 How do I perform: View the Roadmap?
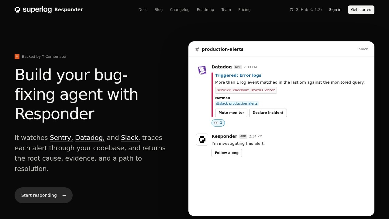pyautogui.click(x=205, y=10)
